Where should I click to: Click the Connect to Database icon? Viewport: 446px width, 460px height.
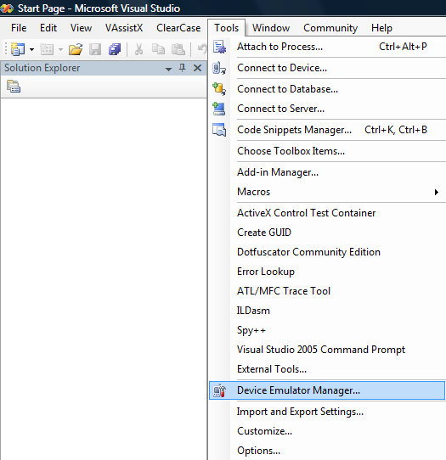click(219, 89)
